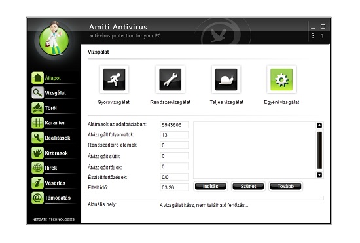This screenshot has width=360, height=243.
Task: Click the Vásárlás info icon
Action: coord(37,183)
